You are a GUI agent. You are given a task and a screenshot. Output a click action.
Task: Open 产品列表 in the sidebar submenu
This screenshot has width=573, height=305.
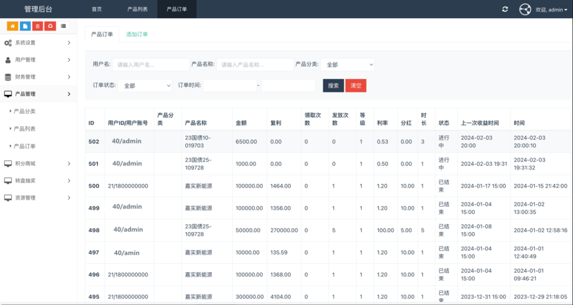coord(24,129)
